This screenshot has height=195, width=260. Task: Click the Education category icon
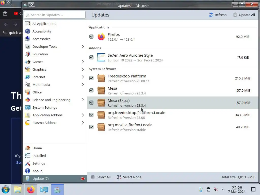(x=27, y=54)
